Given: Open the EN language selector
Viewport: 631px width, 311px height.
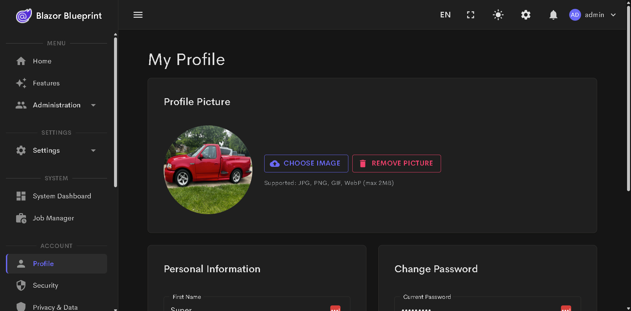Looking at the screenshot, I should point(445,15).
